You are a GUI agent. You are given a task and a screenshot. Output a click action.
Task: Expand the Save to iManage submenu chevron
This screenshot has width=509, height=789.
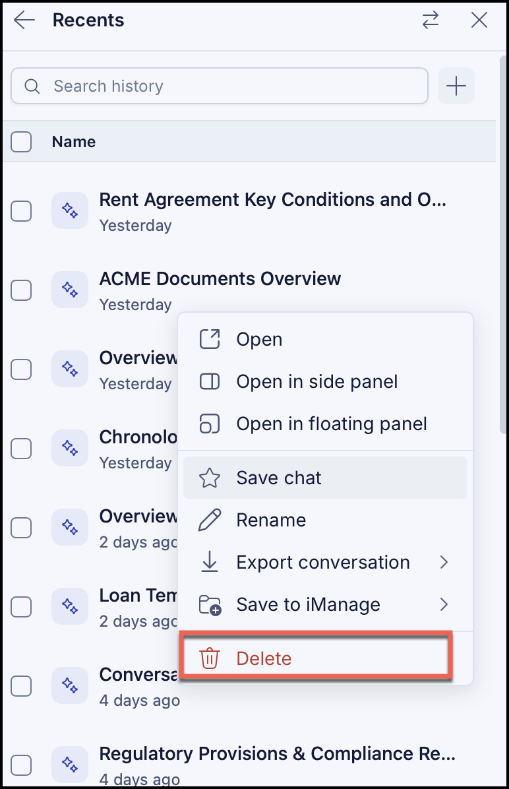(x=444, y=604)
